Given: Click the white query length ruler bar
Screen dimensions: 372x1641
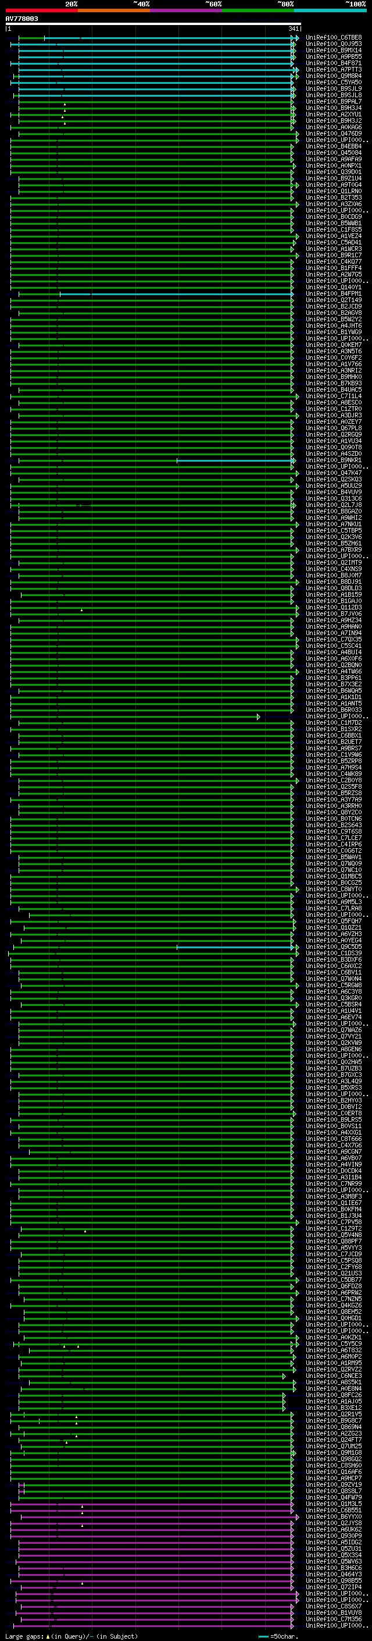Looking at the screenshot, I should pyautogui.click(x=153, y=24).
